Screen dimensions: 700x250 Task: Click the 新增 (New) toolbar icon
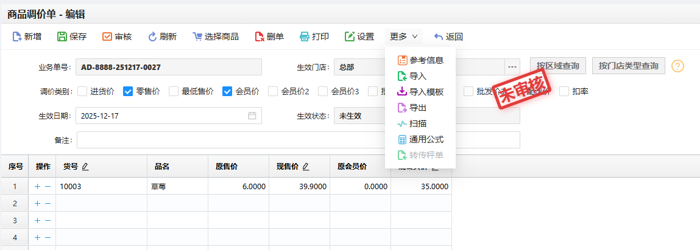(17, 36)
